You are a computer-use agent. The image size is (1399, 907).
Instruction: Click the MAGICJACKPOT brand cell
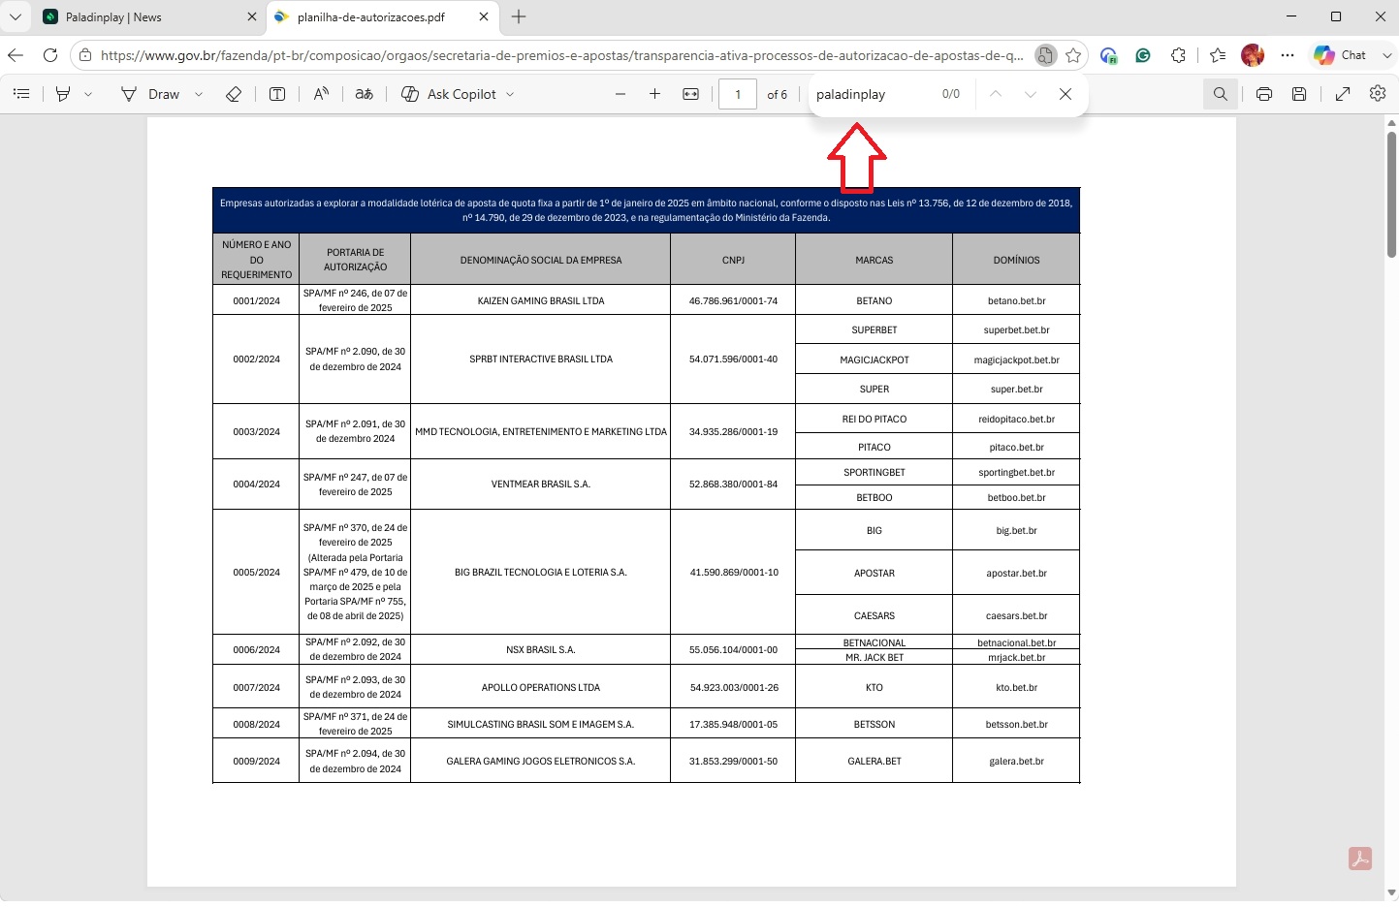tap(874, 360)
